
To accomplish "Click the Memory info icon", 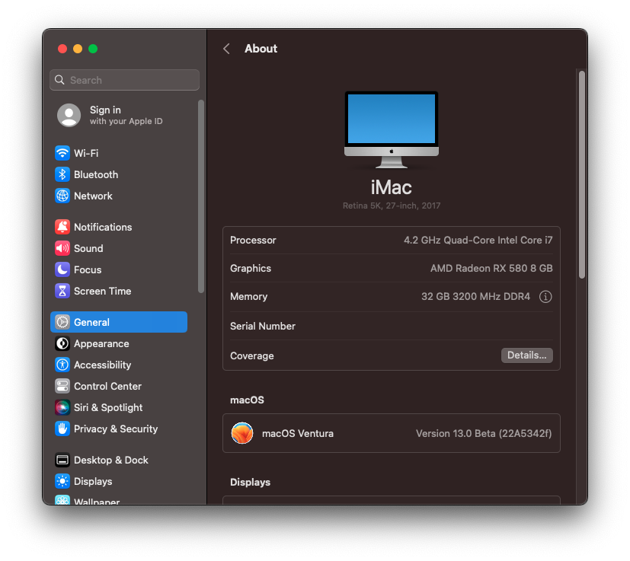I will point(545,297).
